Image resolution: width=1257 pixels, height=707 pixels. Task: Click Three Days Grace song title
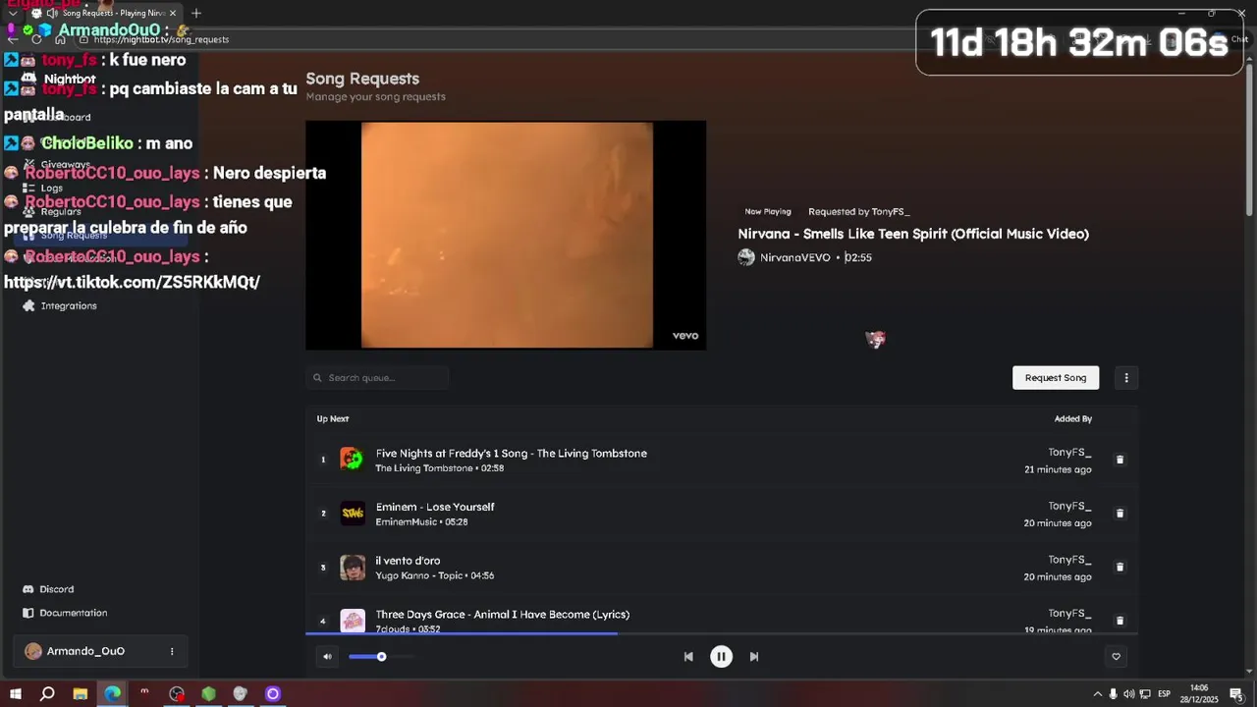(x=503, y=615)
